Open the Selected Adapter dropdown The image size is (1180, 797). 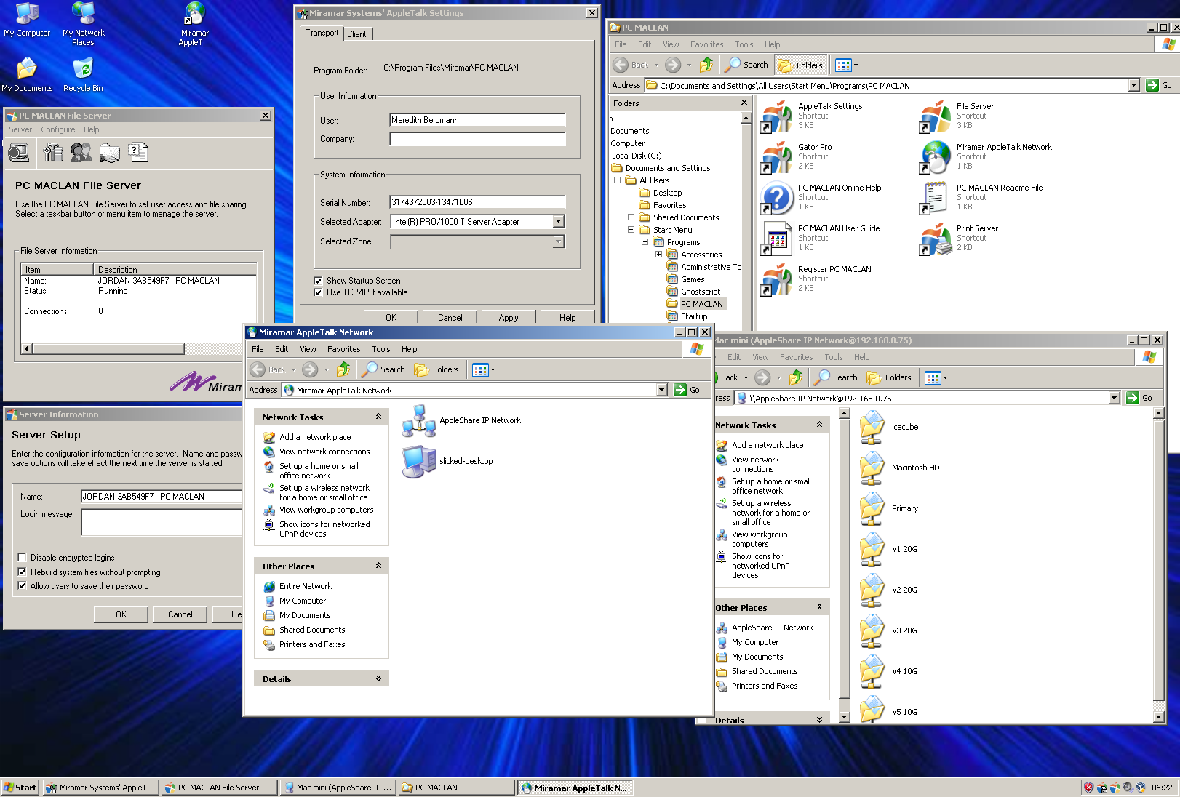(559, 221)
